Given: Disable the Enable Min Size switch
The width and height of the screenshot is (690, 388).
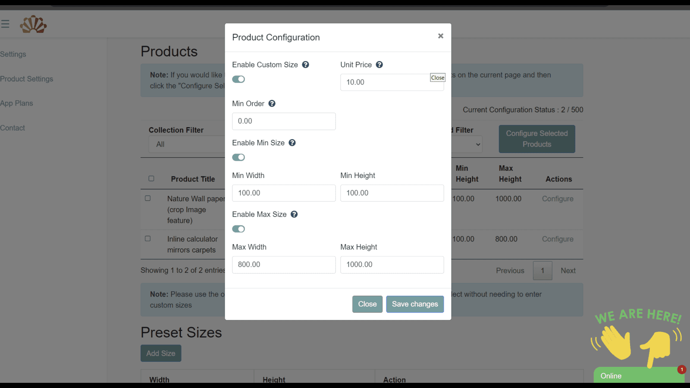Looking at the screenshot, I should tap(238, 157).
